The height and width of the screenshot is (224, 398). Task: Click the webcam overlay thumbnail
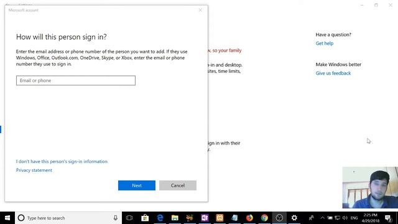pos(370,187)
